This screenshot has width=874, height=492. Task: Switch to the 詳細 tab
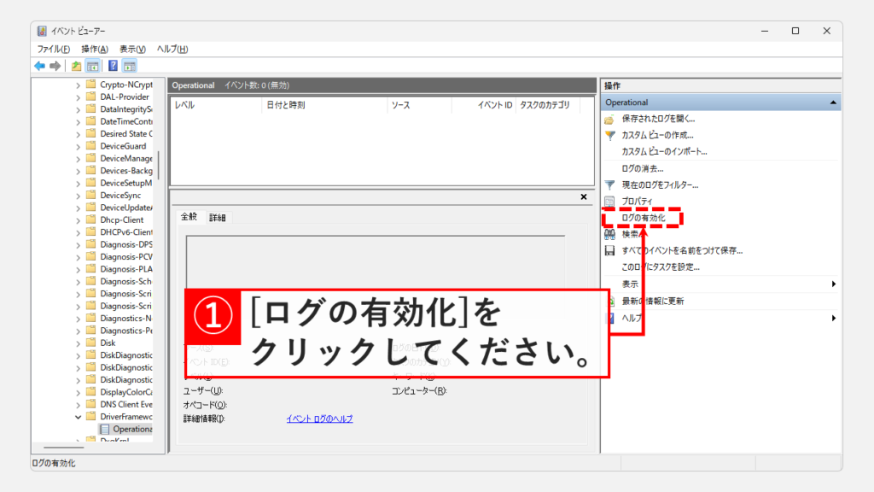click(x=218, y=218)
